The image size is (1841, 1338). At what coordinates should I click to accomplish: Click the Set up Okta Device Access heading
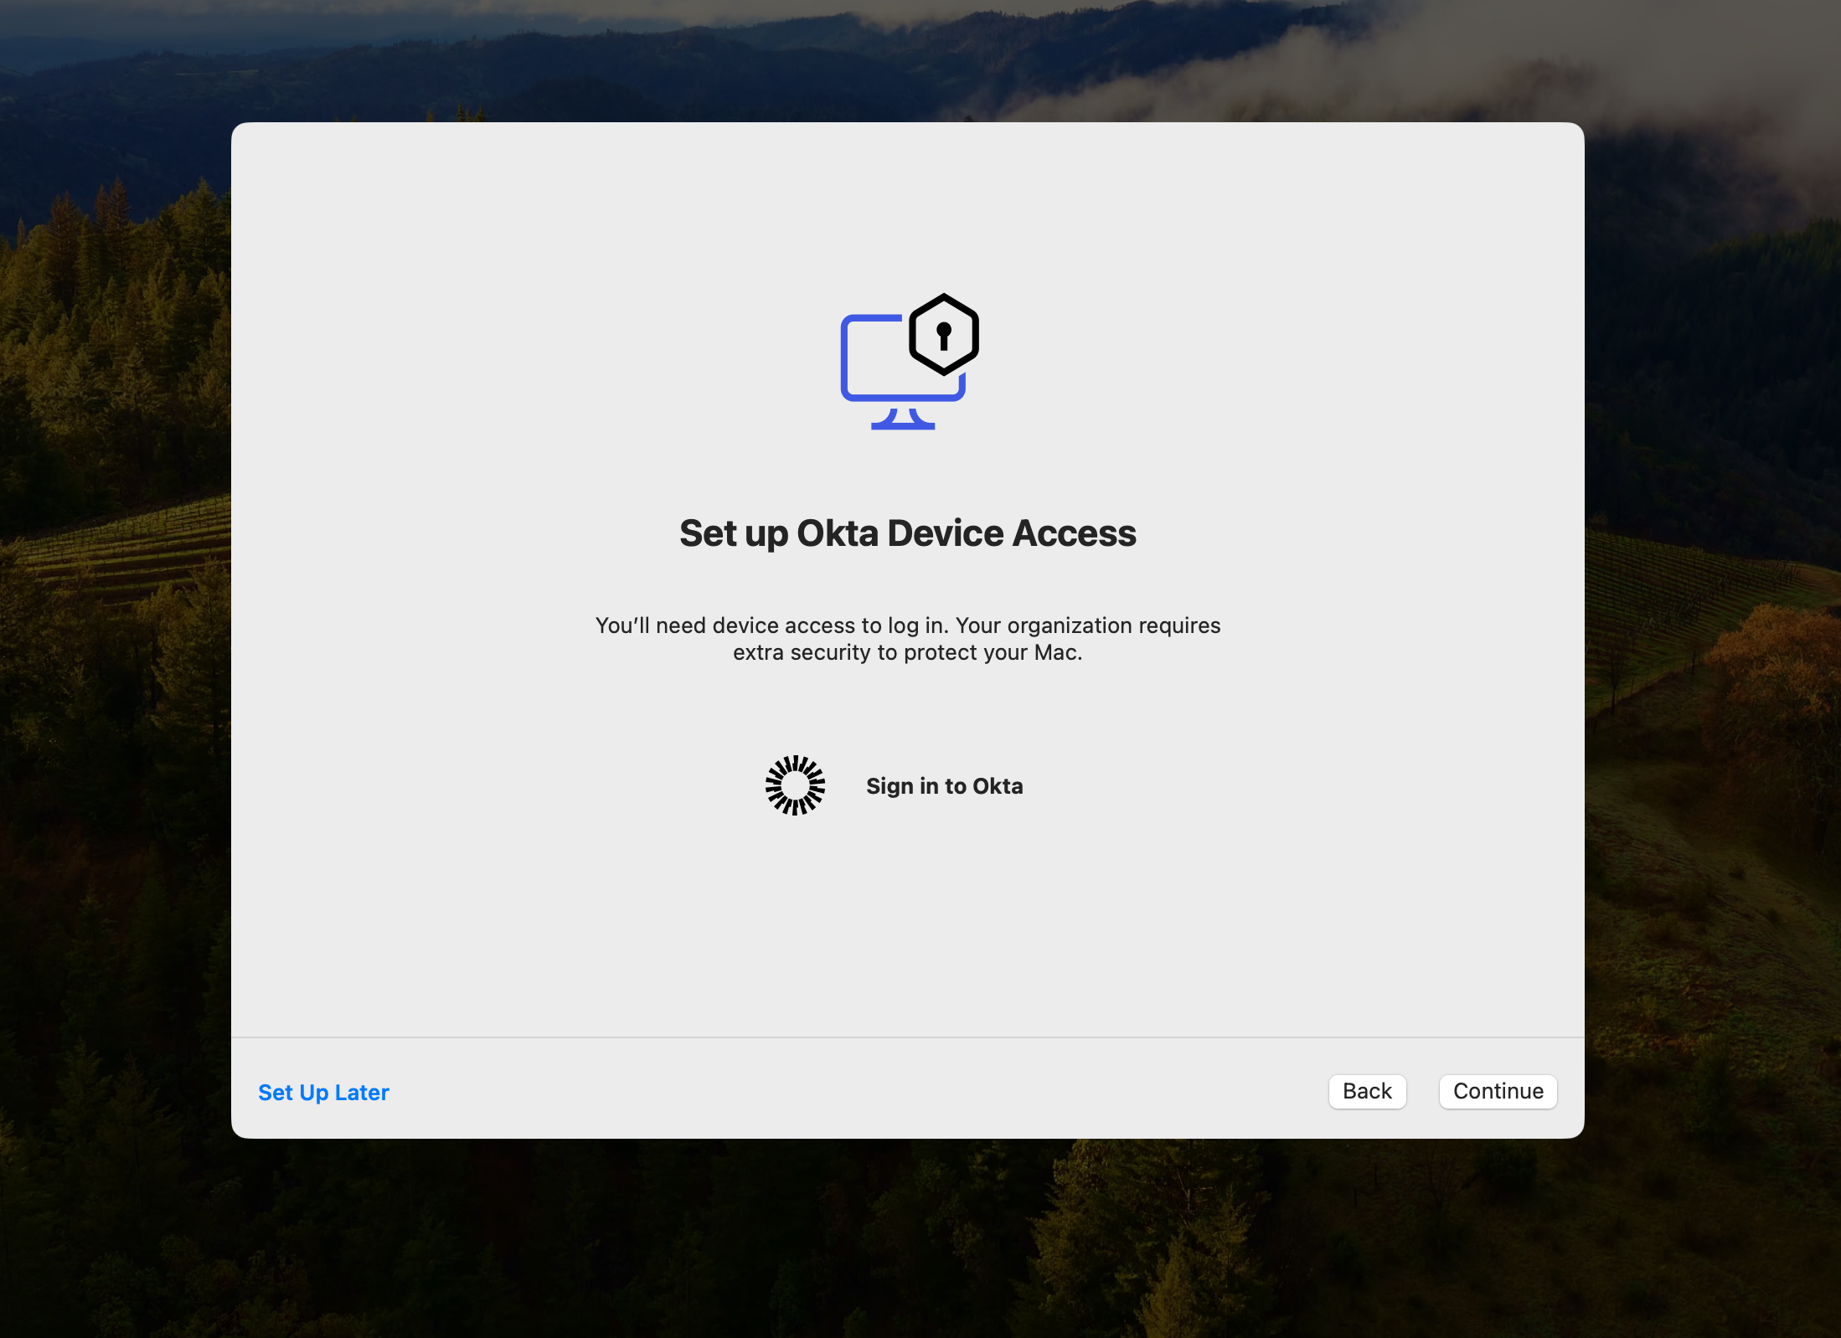907,533
